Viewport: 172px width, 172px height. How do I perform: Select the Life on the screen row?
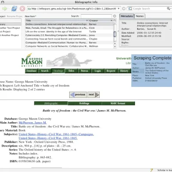69,31
